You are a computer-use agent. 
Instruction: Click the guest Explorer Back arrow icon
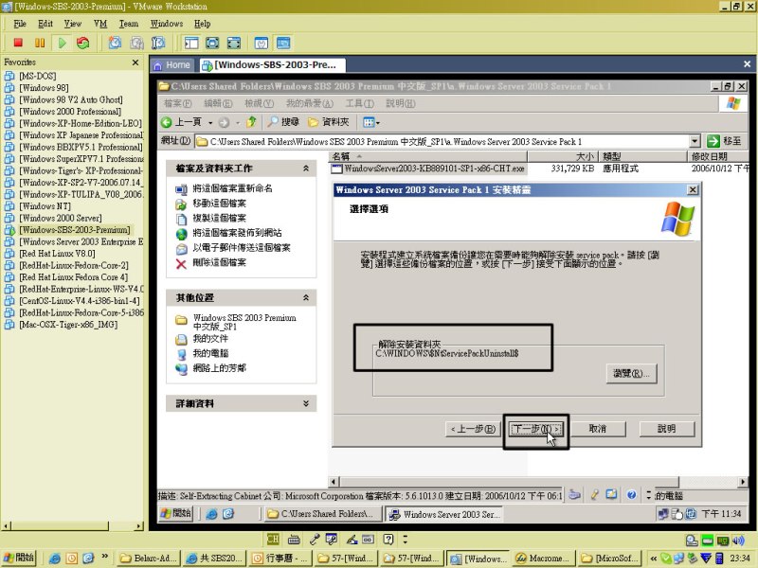[167, 123]
